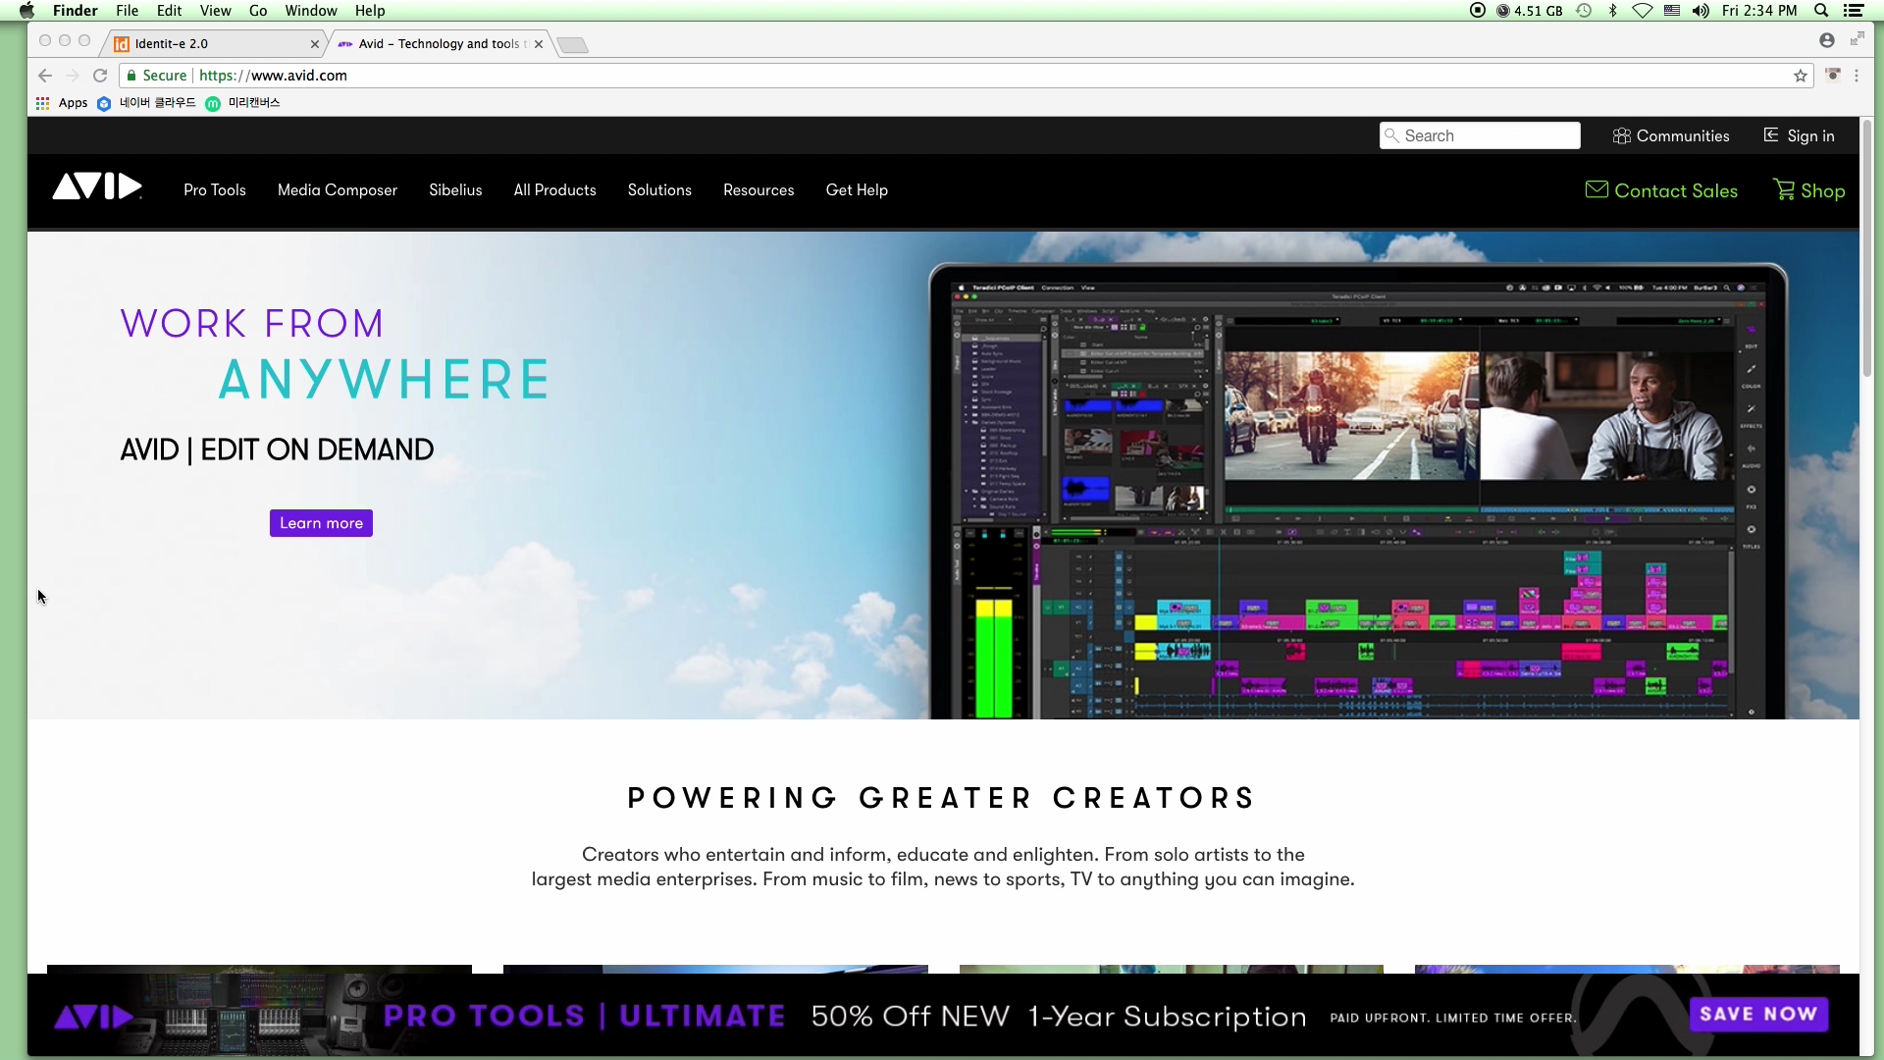Open the All Products menu

(554, 190)
